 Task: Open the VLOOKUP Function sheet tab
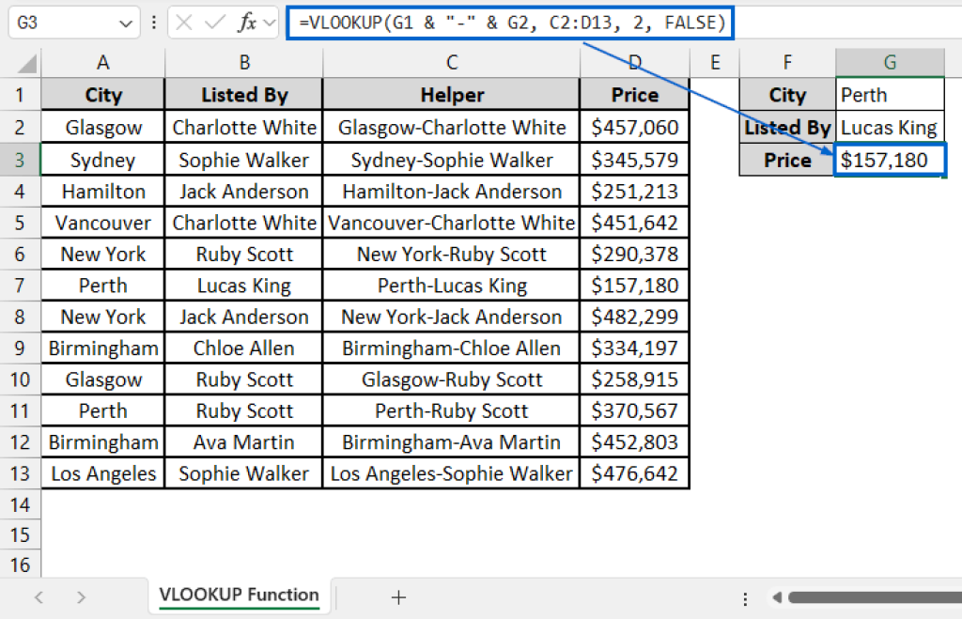point(240,595)
